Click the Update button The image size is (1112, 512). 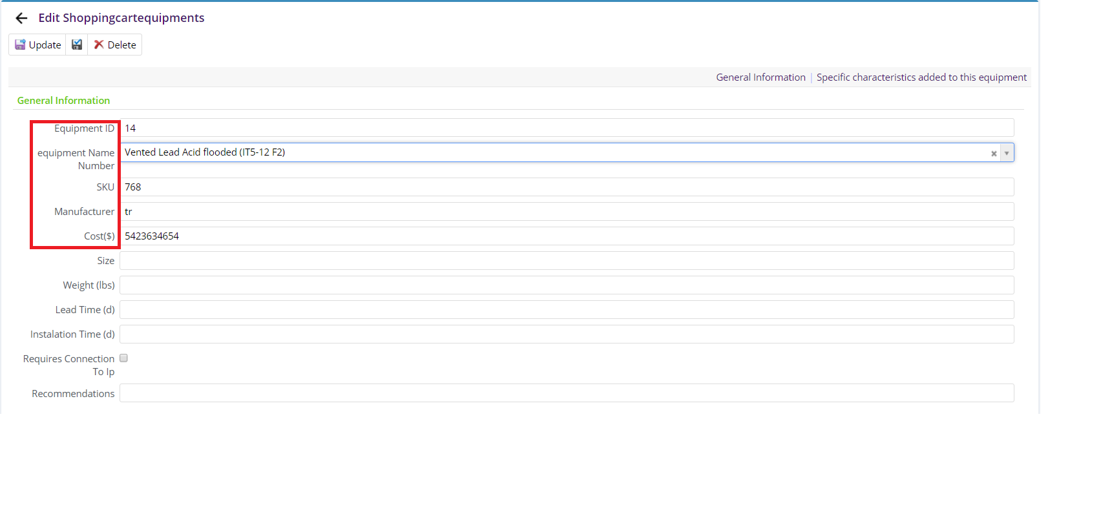pos(37,45)
